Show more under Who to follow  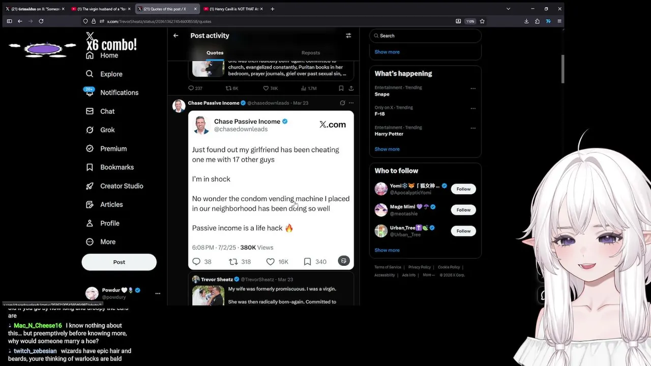click(387, 250)
